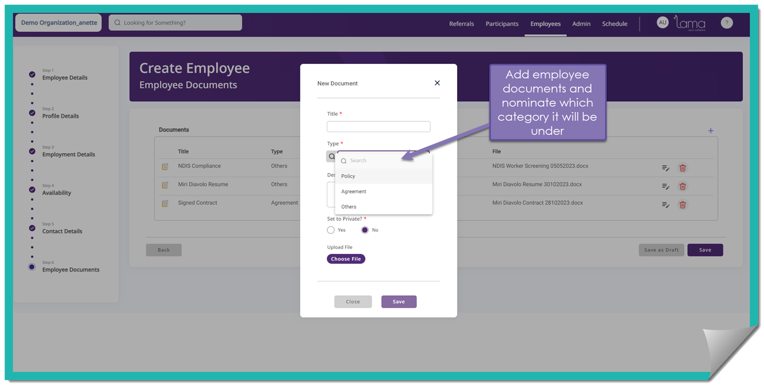
Task: Select Others option in Type dropdown
Action: click(348, 207)
